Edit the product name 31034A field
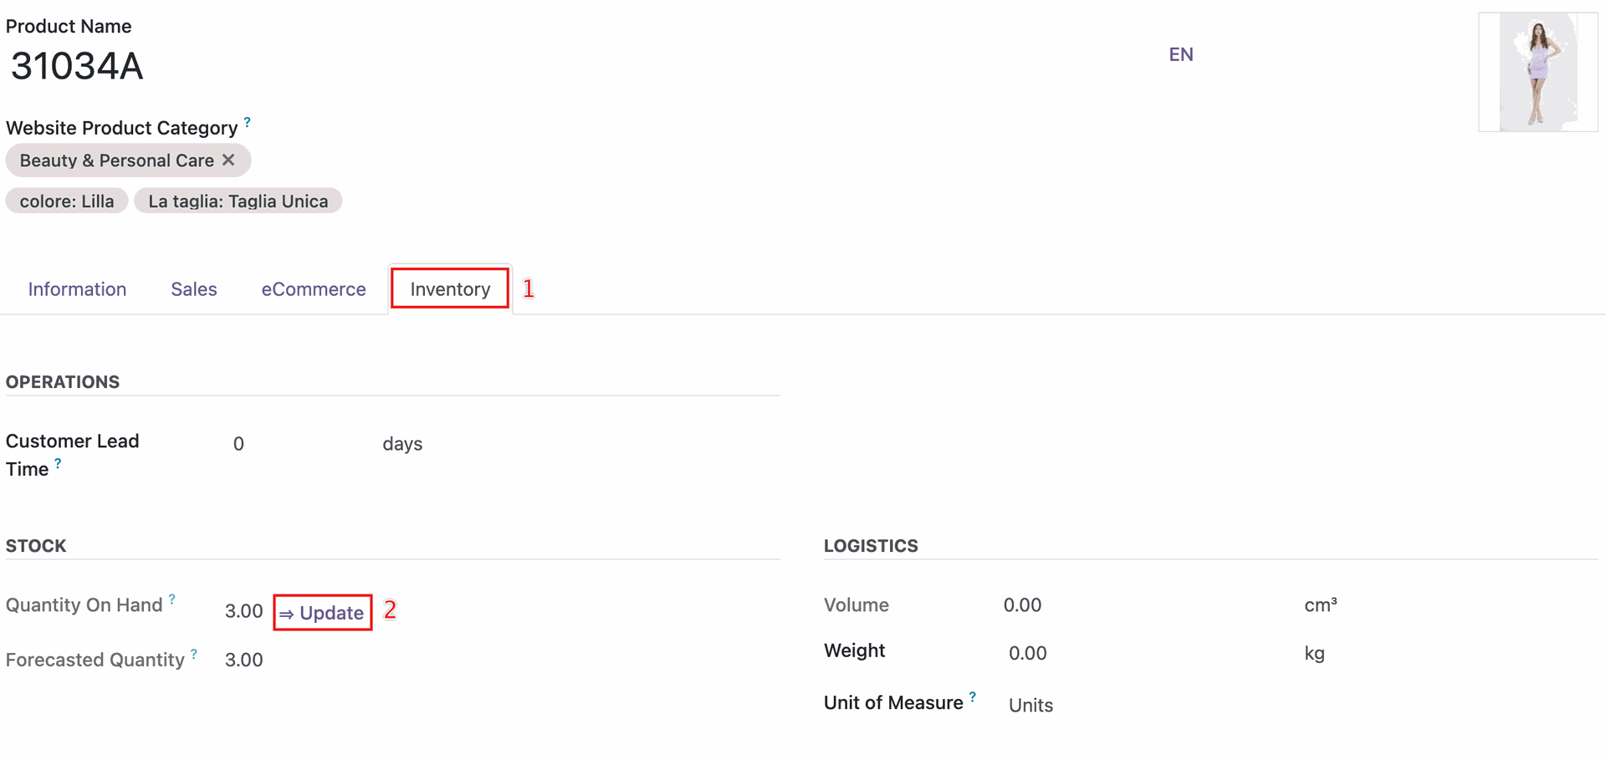The height and width of the screenshot is (760, 1606). click(x=77, y=66)
